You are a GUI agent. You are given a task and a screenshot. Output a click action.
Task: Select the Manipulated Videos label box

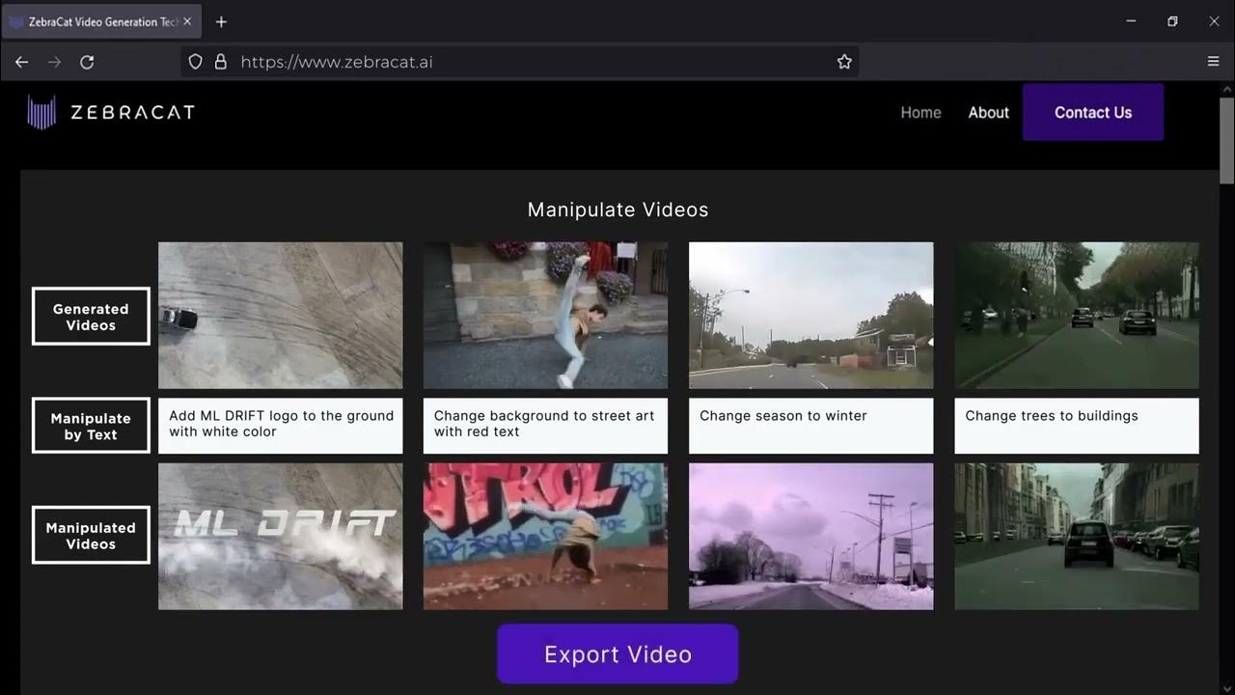[x=91, y=535]
